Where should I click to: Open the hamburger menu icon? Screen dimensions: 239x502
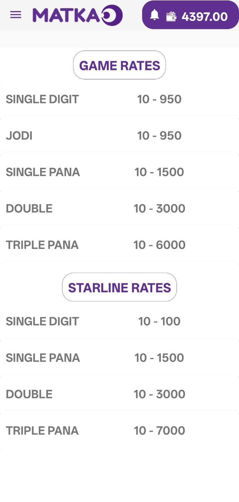[16, 15]
